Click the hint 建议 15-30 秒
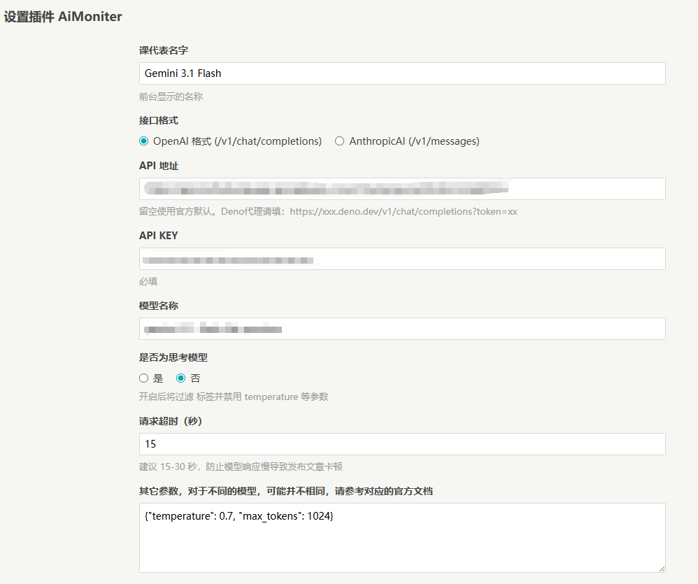This screenshot has height=584, width=698. coord(241,467)
